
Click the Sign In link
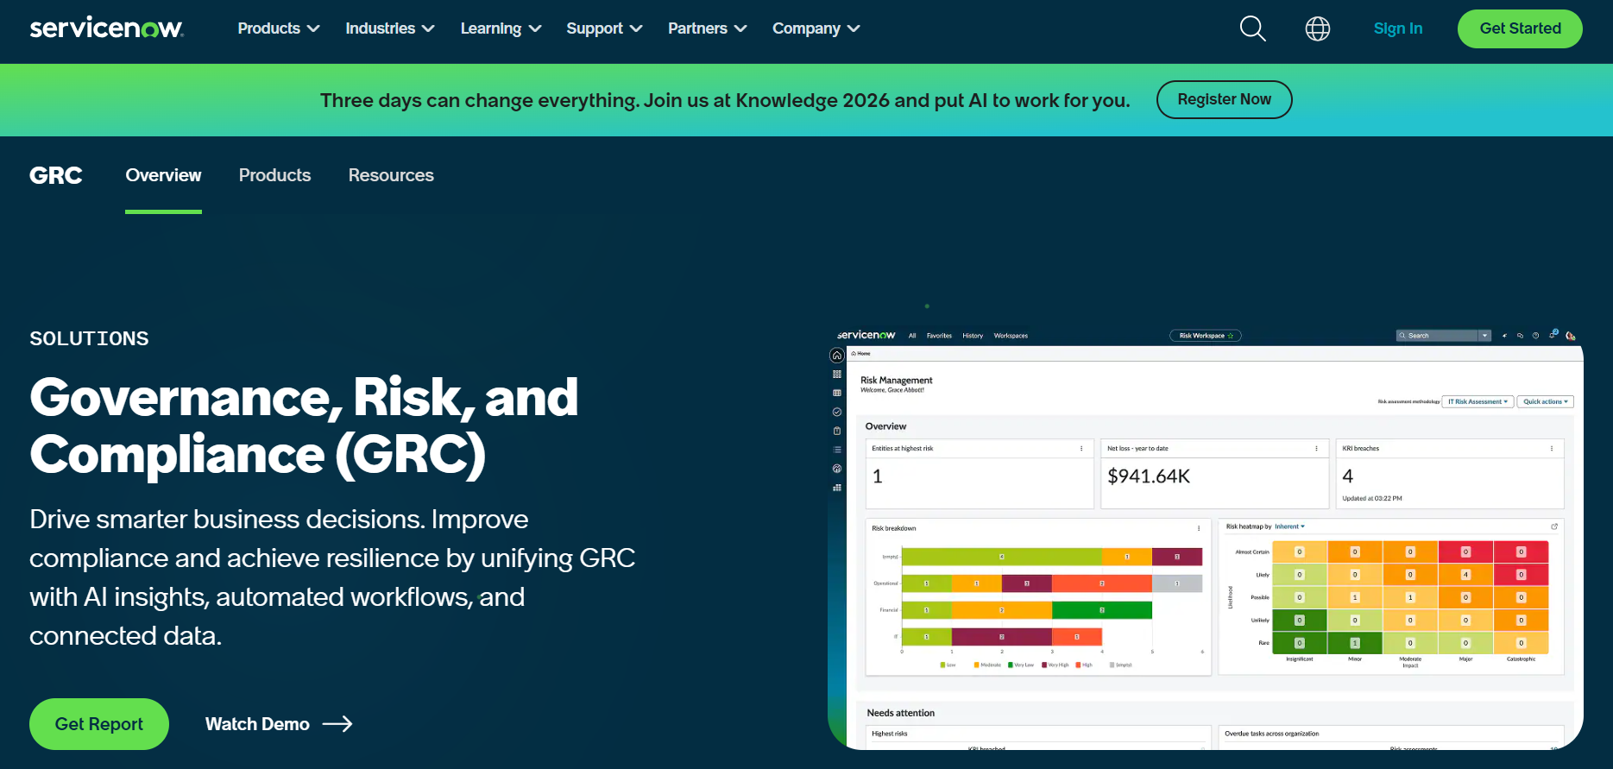coord(1398,28)
